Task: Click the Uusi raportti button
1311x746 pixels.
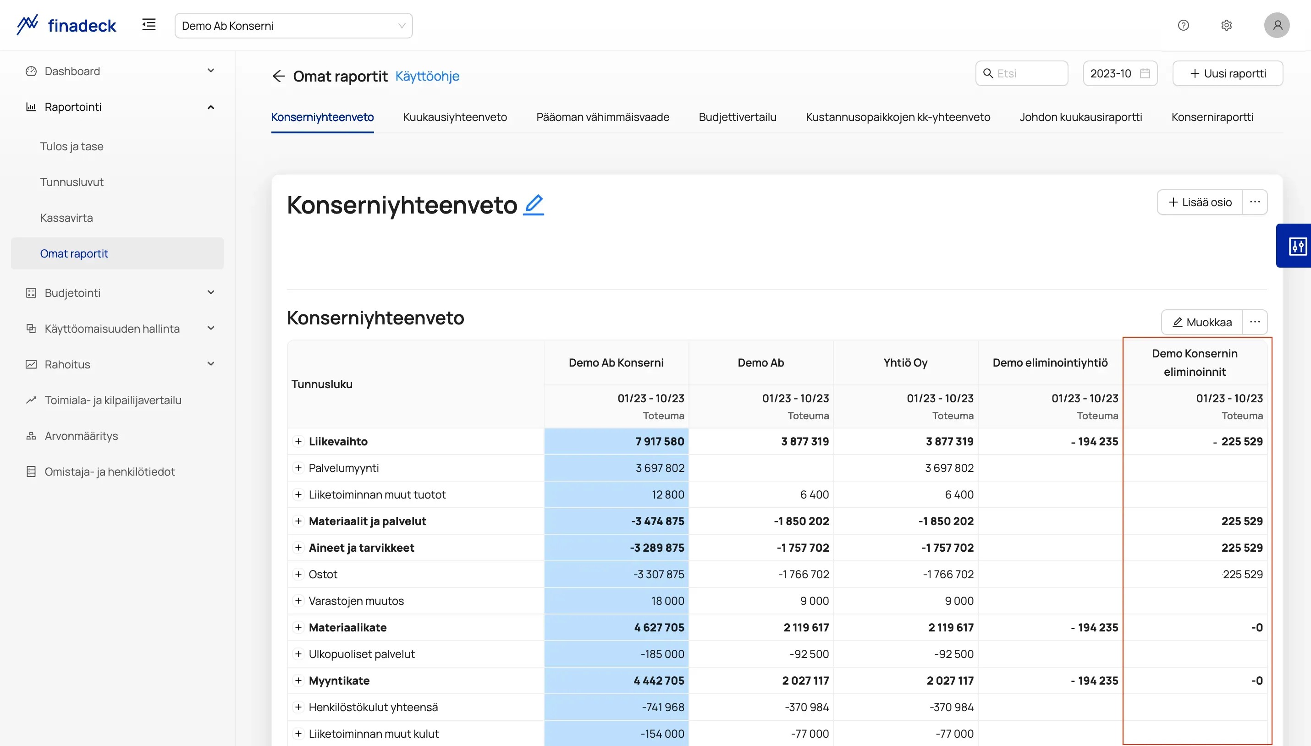Action: 1228,73
